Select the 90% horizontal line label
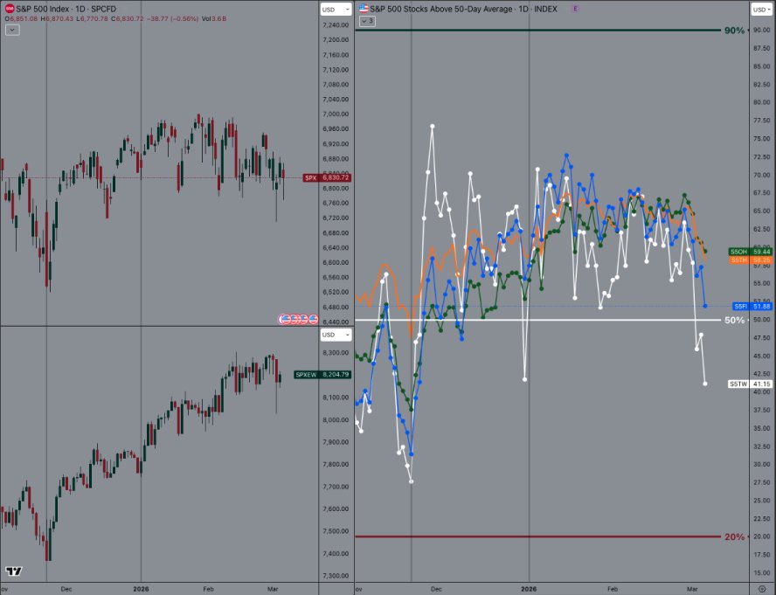The width and height of the screenshot is (776, 595). [x=734, y=31]
